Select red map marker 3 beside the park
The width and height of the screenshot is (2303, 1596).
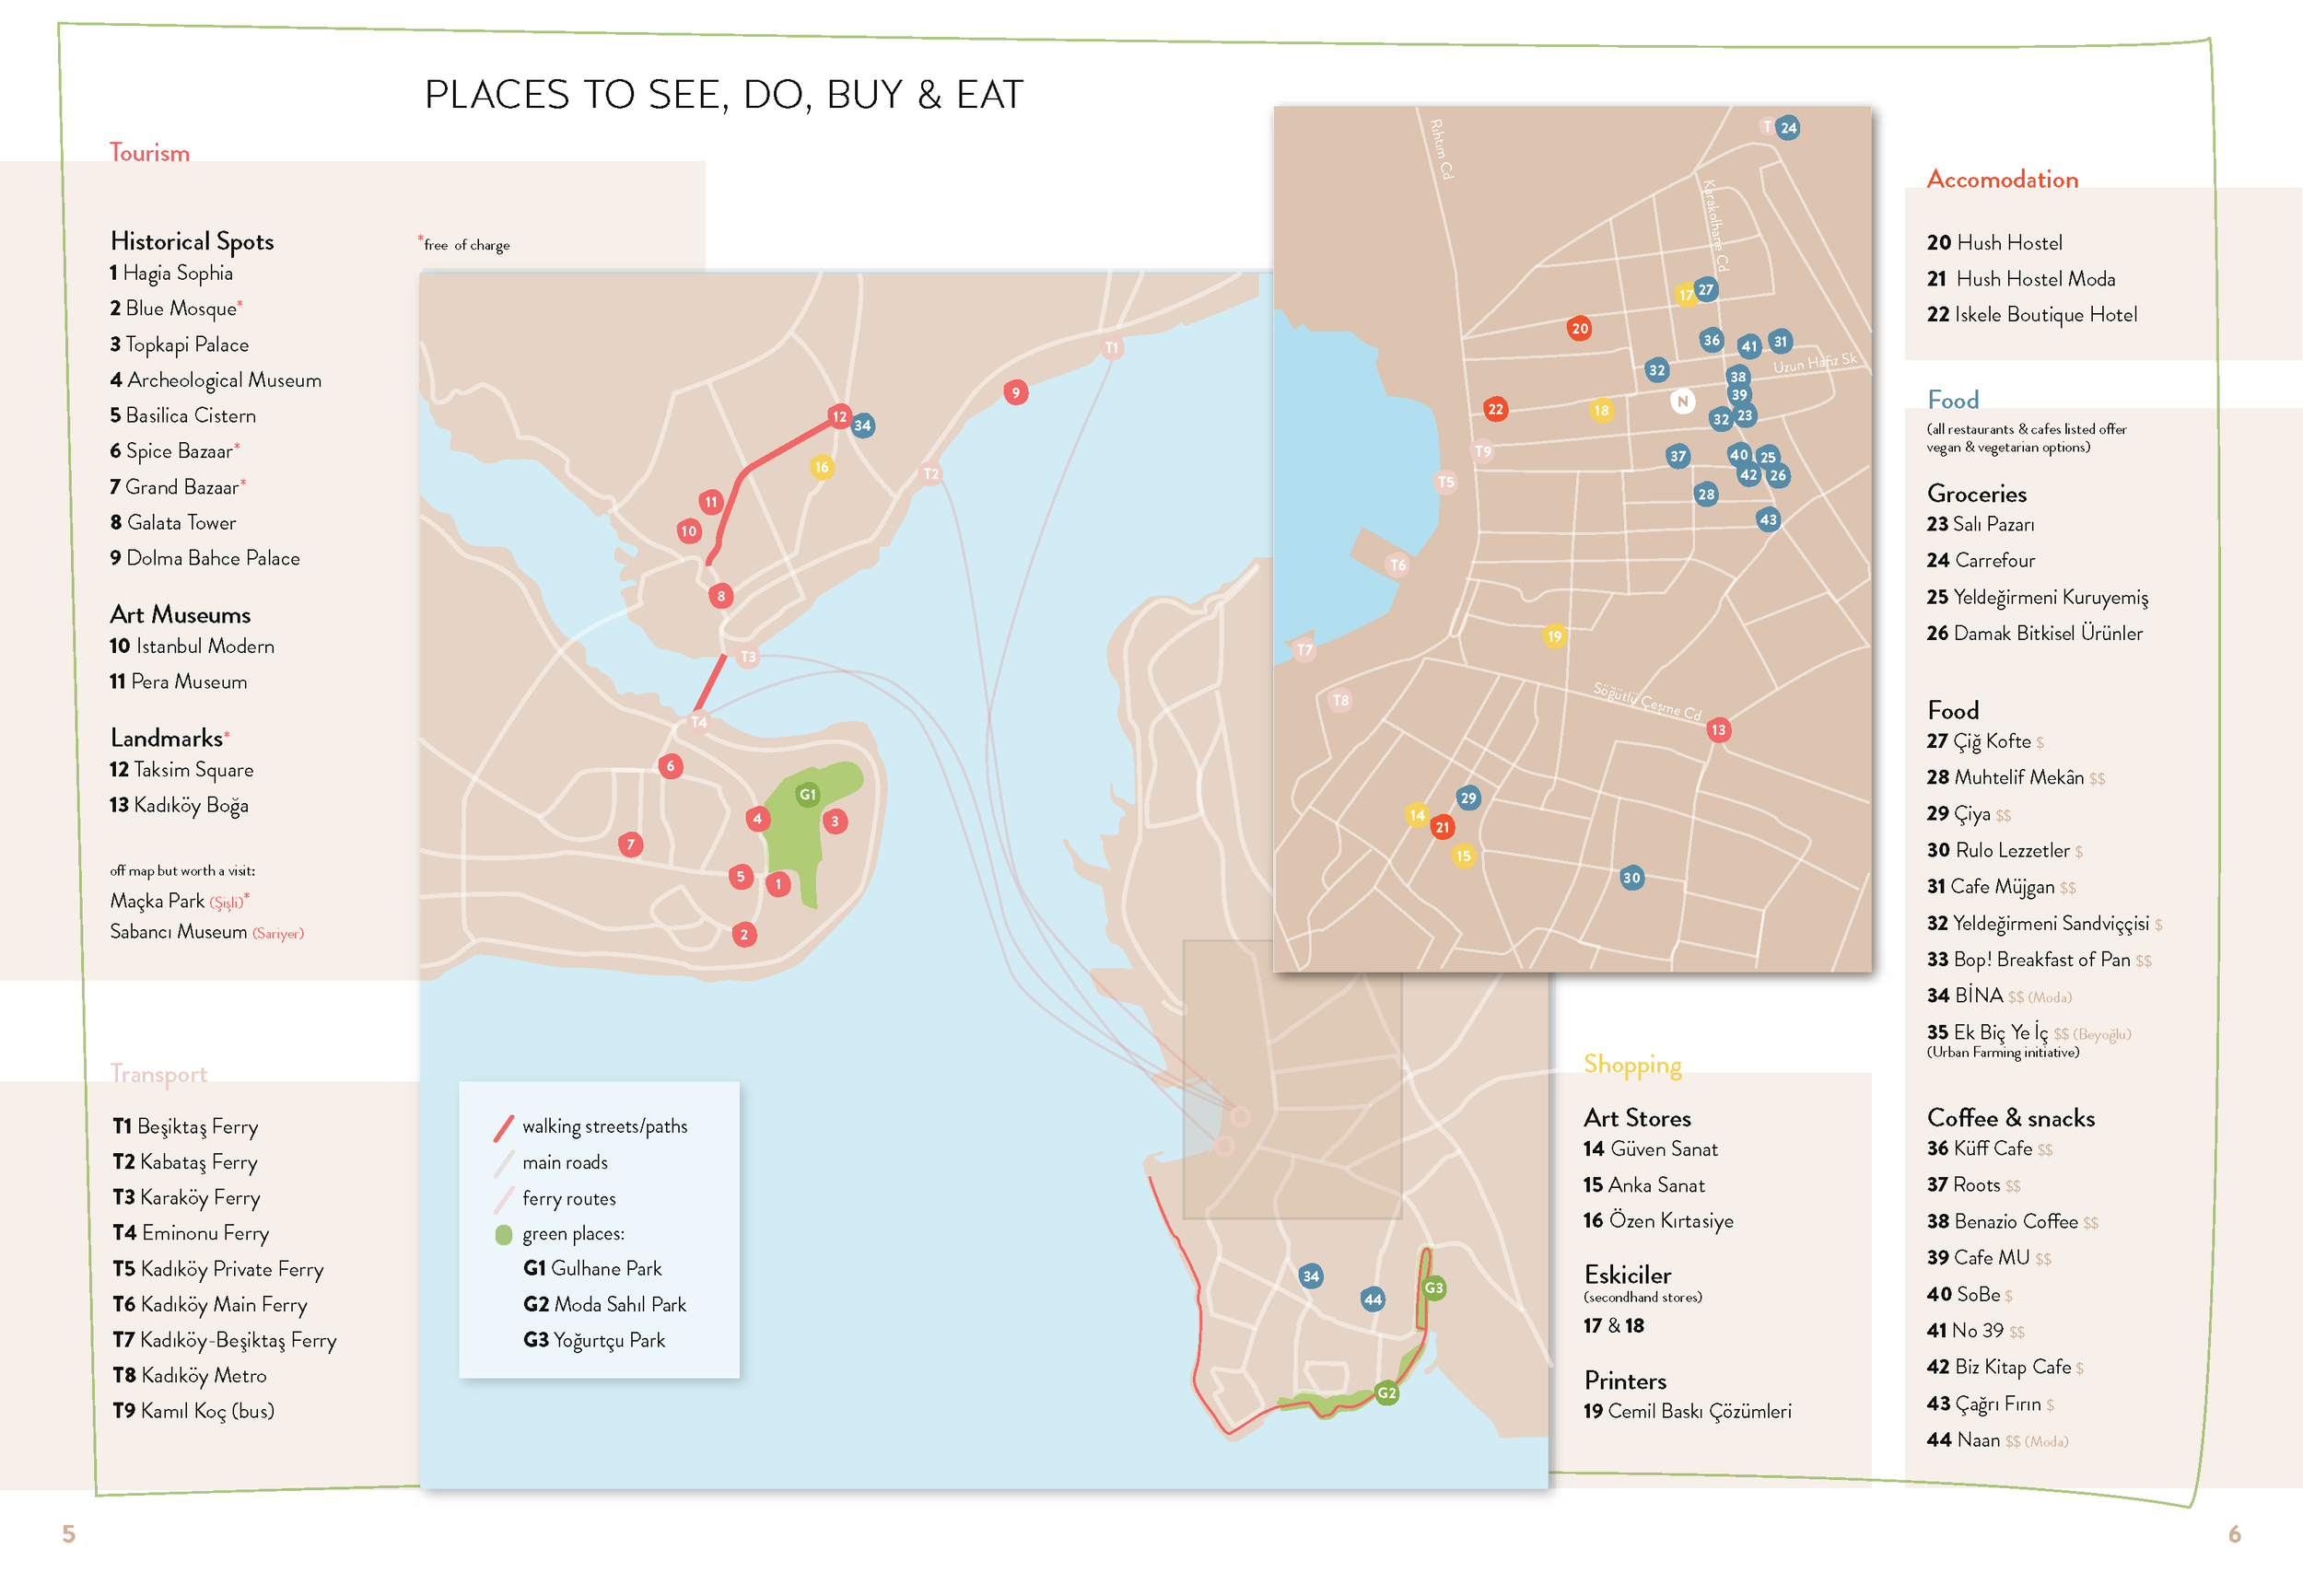835,822
